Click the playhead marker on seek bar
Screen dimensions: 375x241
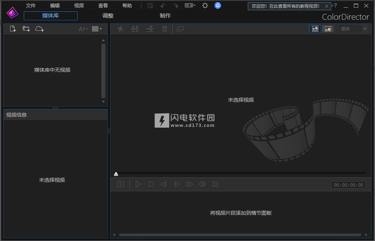point(116,174)
